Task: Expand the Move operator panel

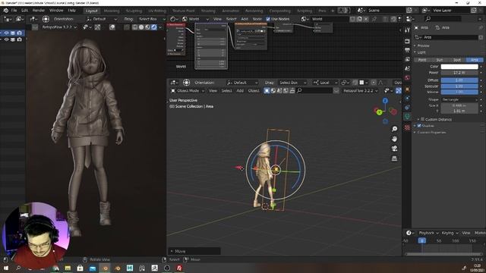Action: pos(194,251)
